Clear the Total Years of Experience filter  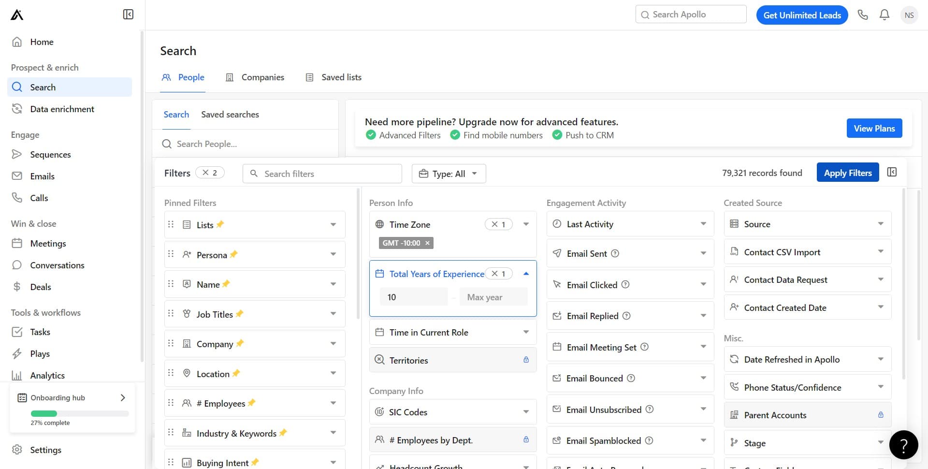494,274
